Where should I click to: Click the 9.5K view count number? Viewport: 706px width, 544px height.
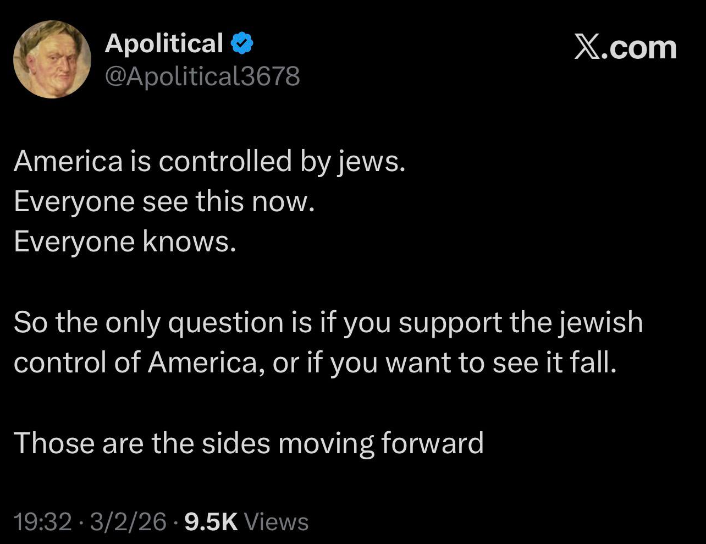click(211, 521)
